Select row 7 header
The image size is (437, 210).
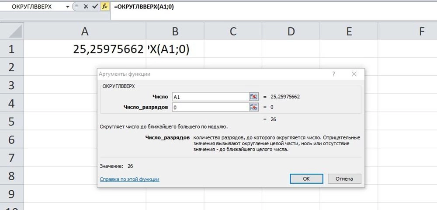click(x=11, y=158)
